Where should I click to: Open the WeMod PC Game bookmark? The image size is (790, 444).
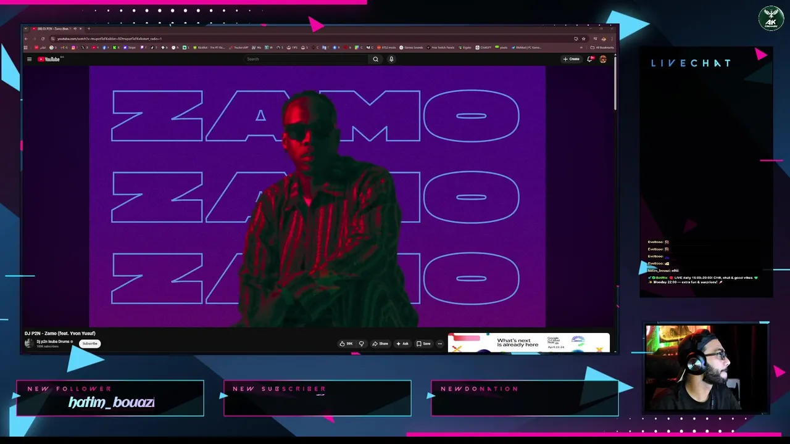[526, 47]
